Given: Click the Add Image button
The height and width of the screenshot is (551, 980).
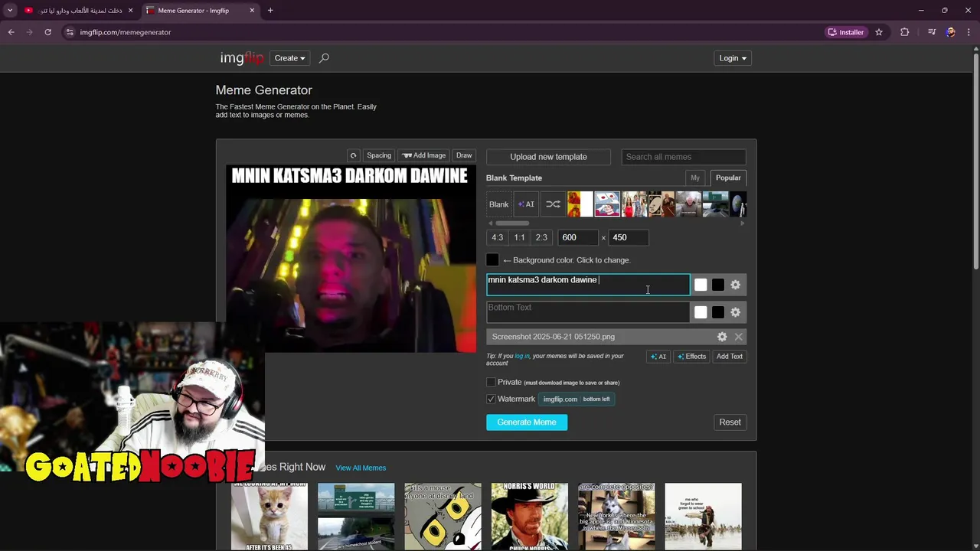Looking at the screenshot, I should pyautogui.click(x=423, y=155).
